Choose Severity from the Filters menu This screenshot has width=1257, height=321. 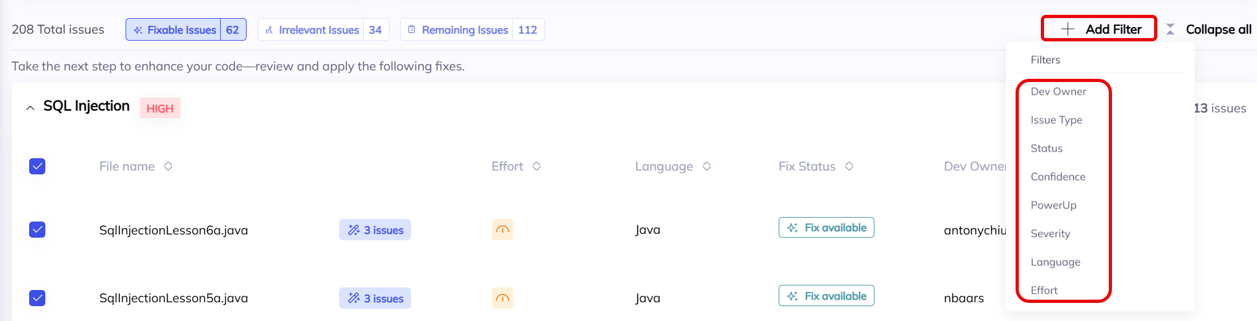[1050, 234]
